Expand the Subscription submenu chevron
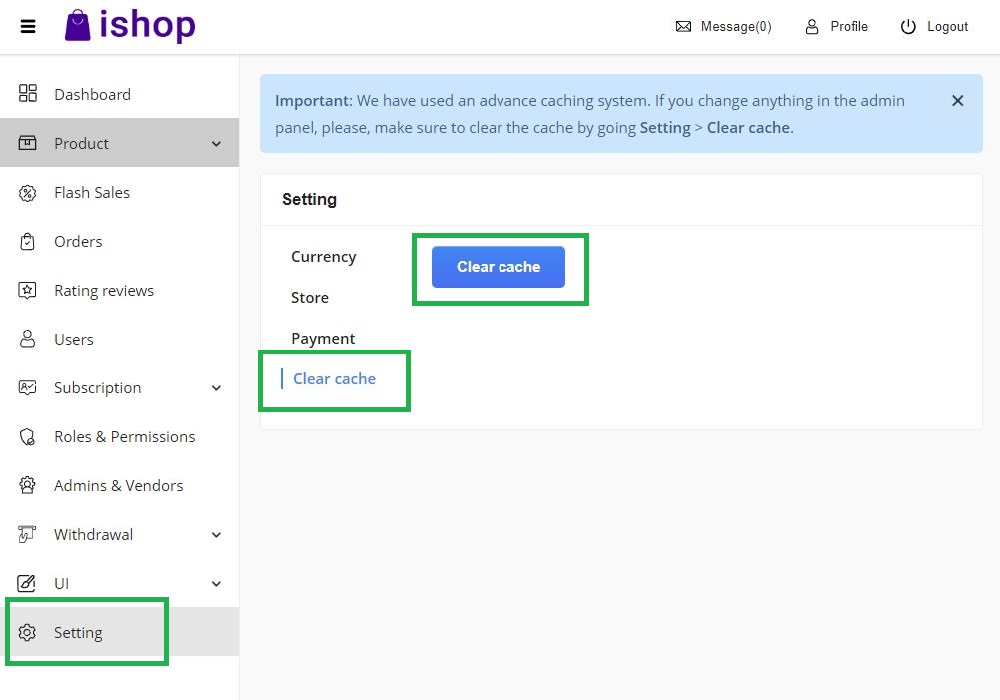This screenshot has width=1000, height=700. pos(217,388)
